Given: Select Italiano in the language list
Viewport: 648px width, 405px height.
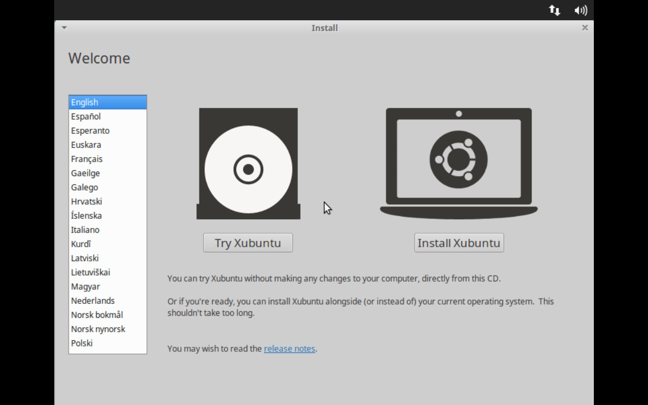Looking at the screenshot, I should click(x=108, y=230).
